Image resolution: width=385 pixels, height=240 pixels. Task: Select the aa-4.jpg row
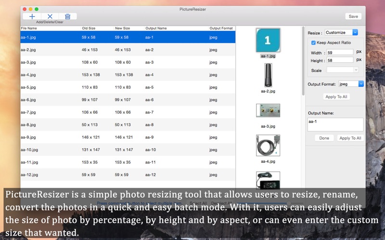tap(128, 75)
